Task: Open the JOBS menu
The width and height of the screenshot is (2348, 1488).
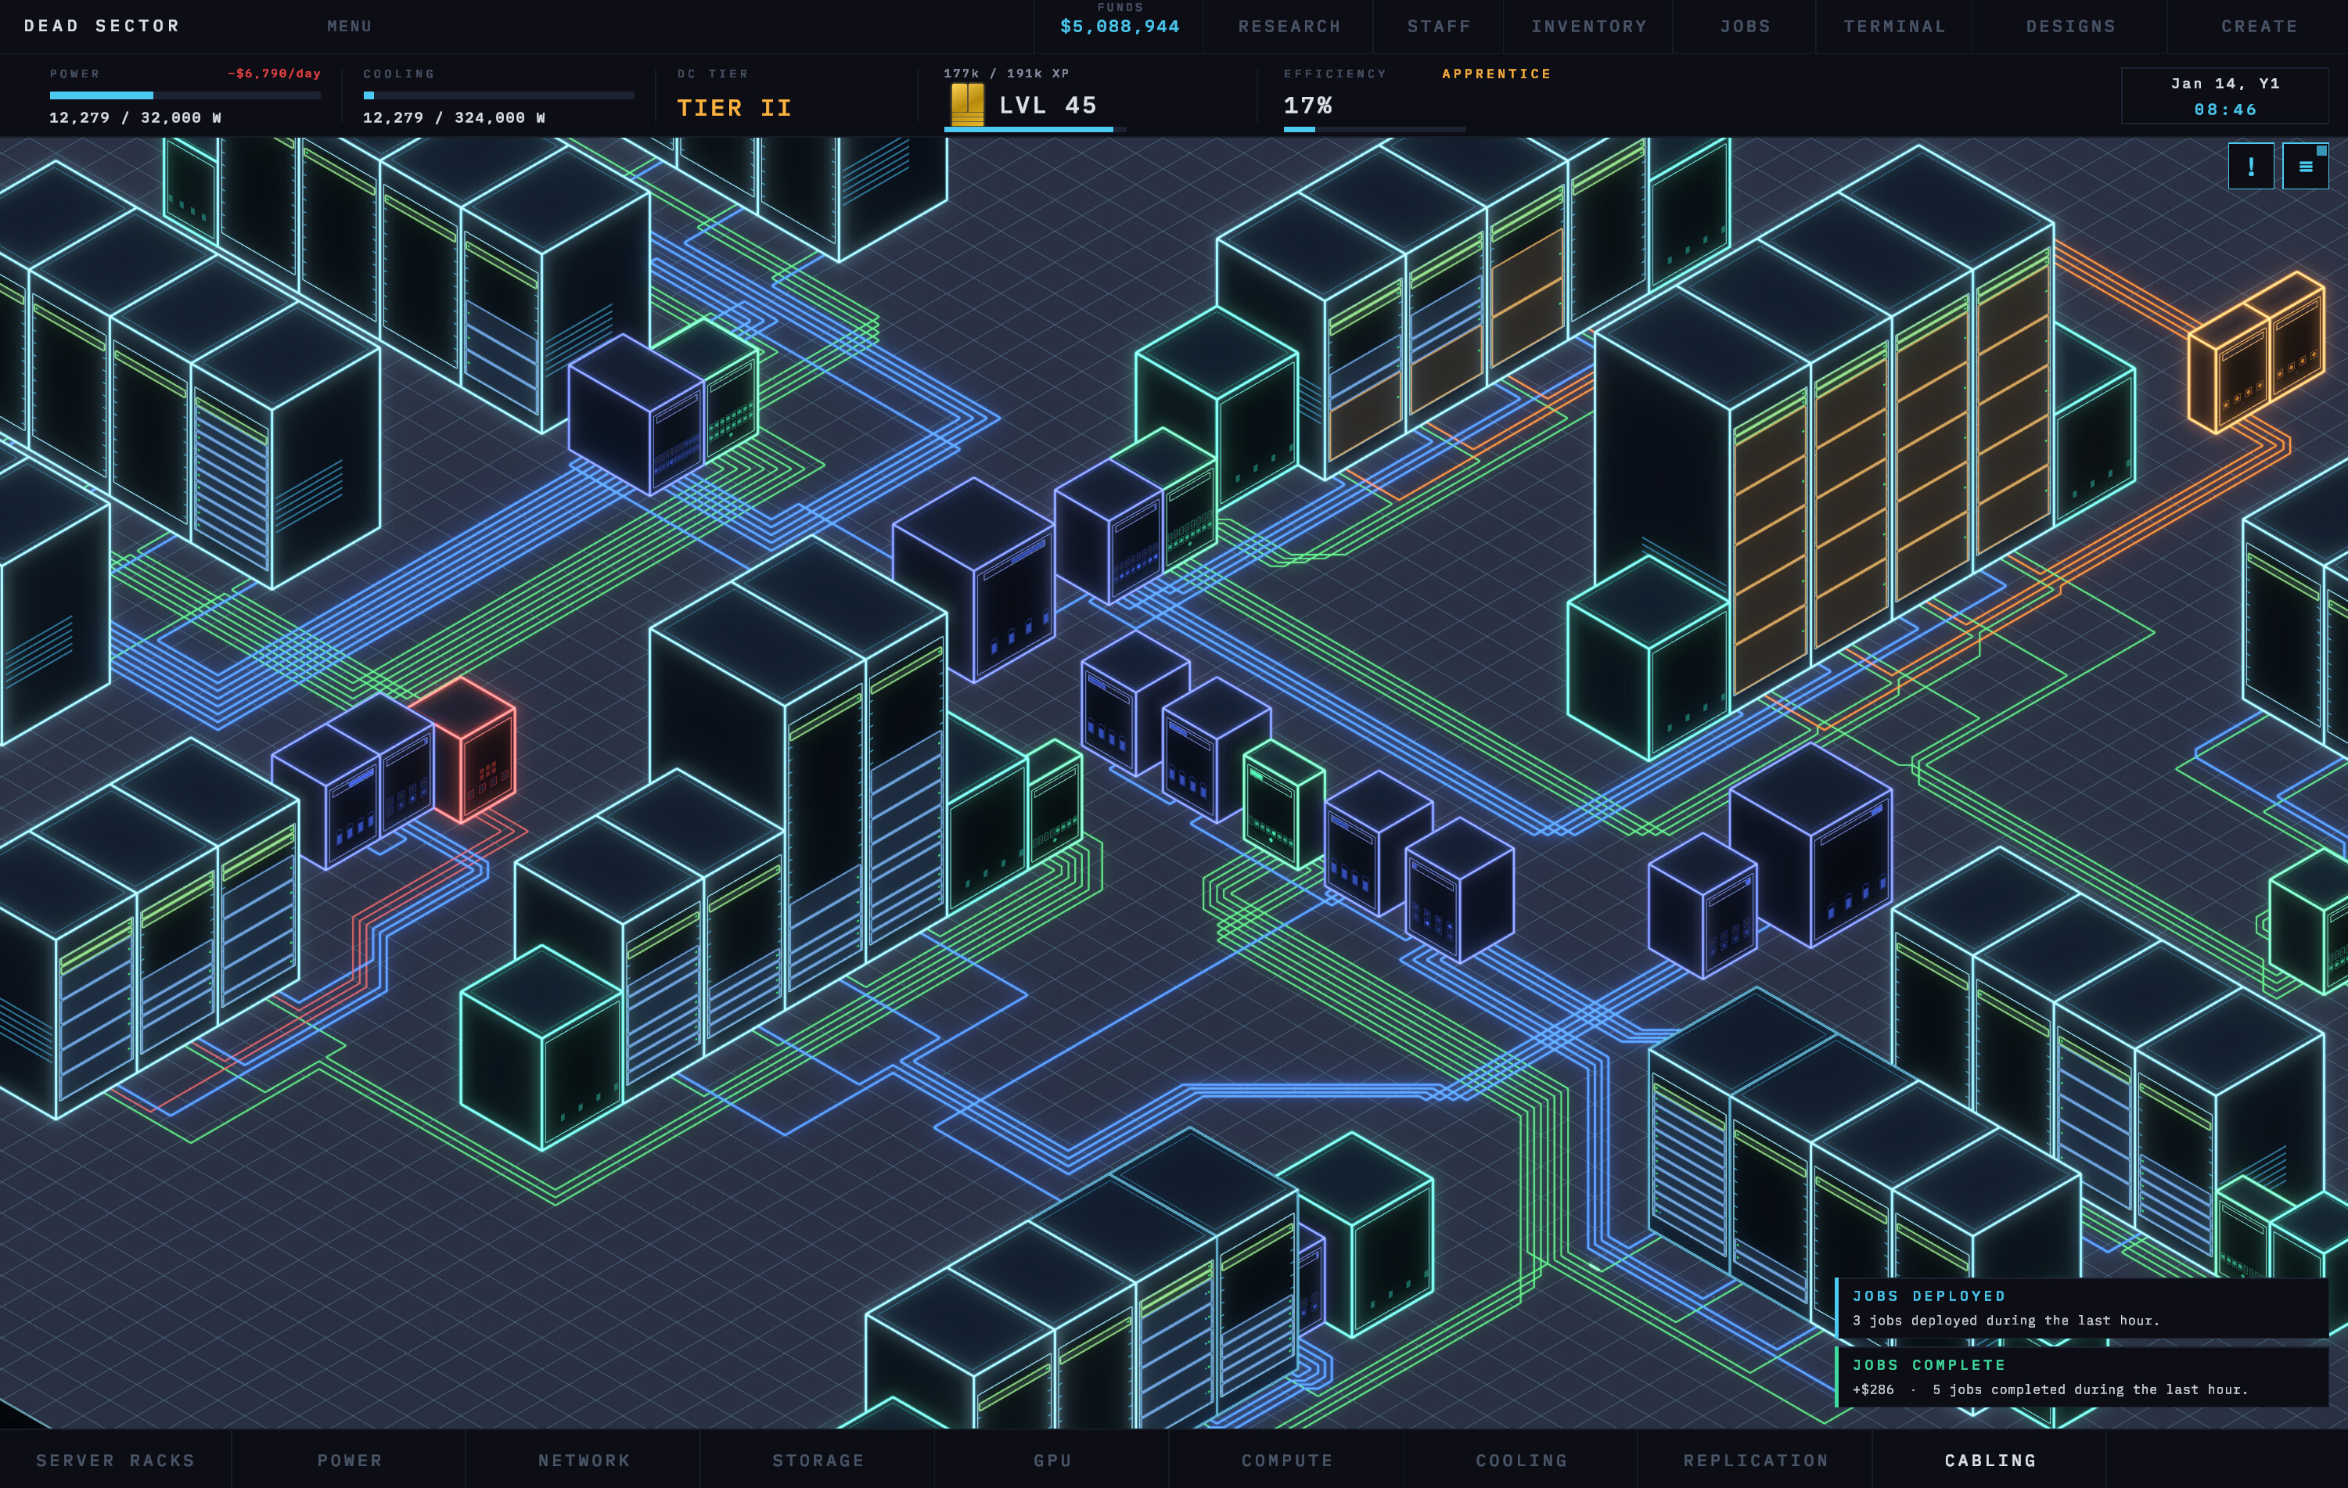Action: [x=1745, y=27]
